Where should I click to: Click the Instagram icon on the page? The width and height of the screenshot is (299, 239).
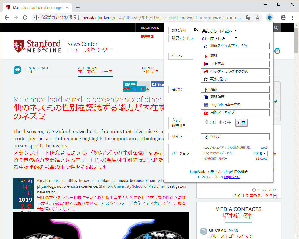pyautogui.click(x=277, y=51)
